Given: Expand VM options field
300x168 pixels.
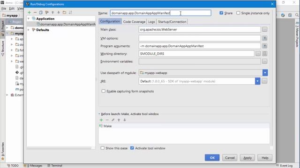Looking at the screenshot, I should tap(264, 38).
